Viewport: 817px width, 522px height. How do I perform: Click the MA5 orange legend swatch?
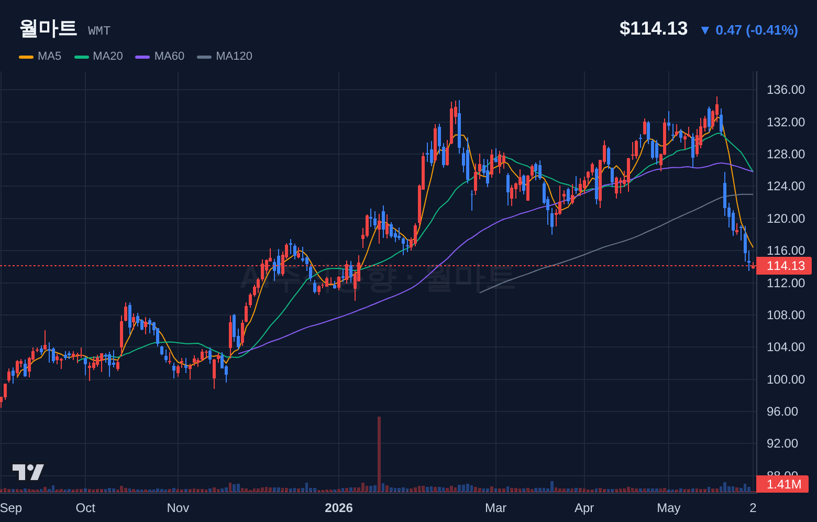tap(26, 57)
